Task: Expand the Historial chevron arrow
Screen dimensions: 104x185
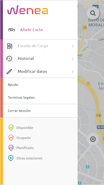Action: pyautogui.click(x=73, y=59)
